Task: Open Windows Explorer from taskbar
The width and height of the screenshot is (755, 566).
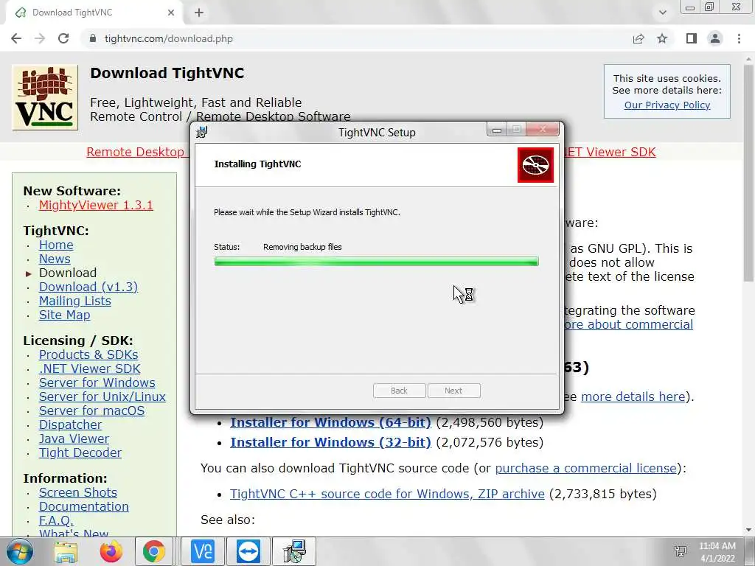Action: coord(66,551)
